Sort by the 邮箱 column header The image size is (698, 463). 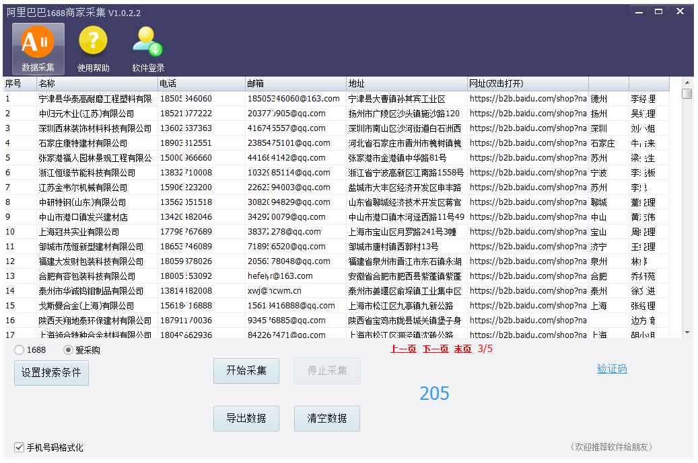tap(295, 83)
